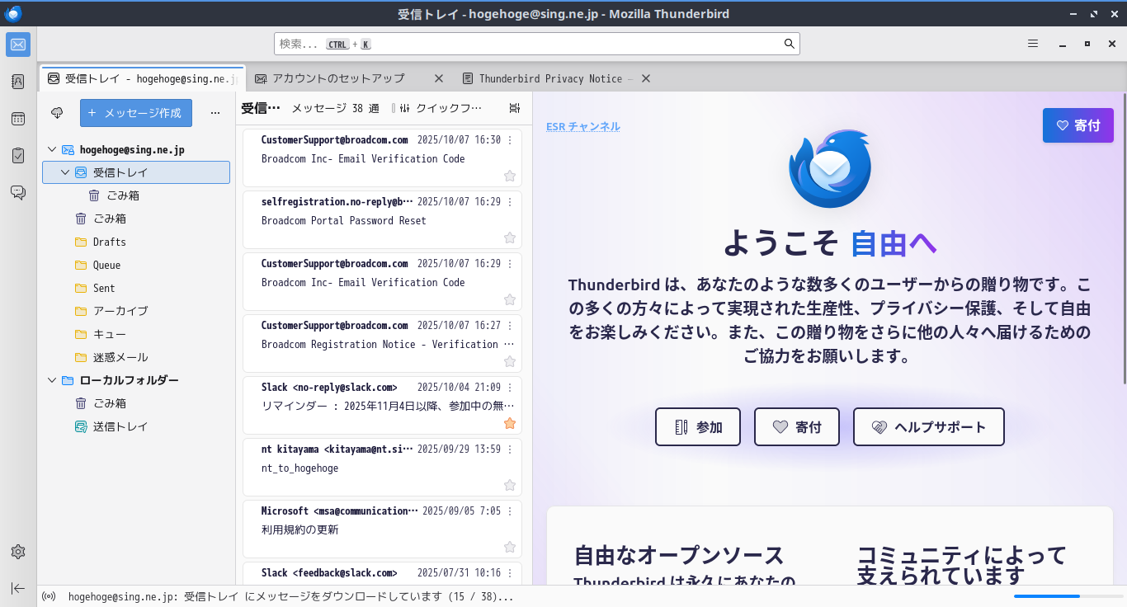This screenshot has width=1127, height=607.
Task: Click the selfregistration.no-reply sender name
Action: [x=336, y=202]
